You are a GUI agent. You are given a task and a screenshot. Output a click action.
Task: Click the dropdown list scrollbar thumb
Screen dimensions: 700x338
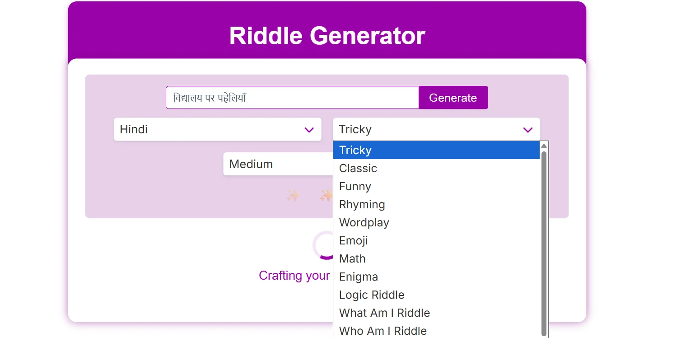pos(544,244)
